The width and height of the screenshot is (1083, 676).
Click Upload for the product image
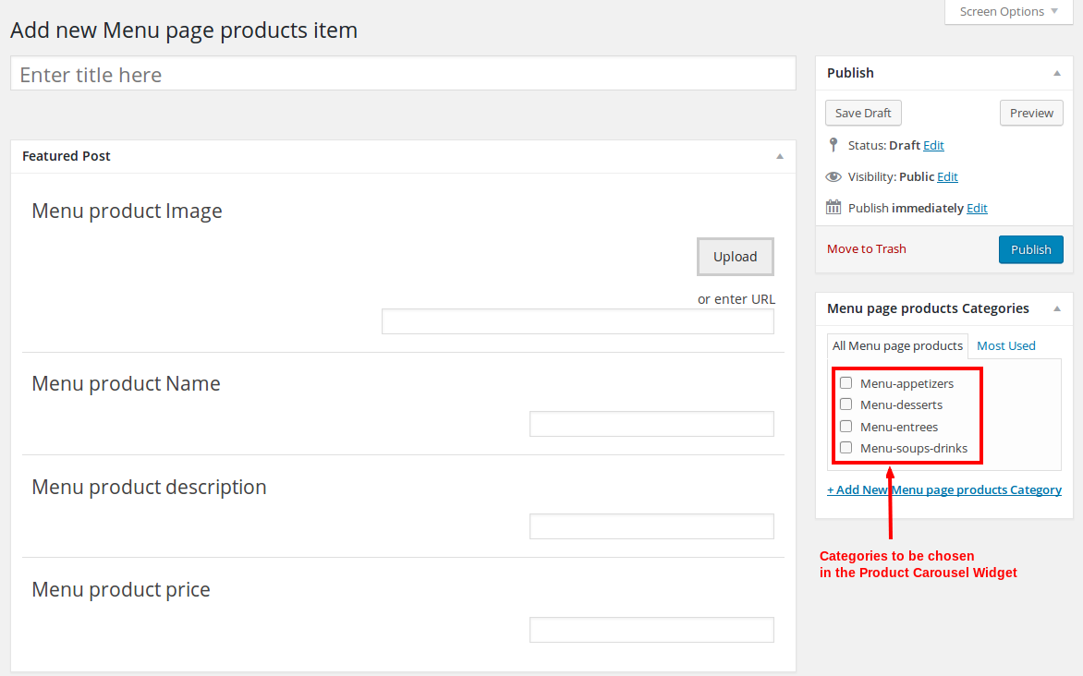click(x=735, y=257)
